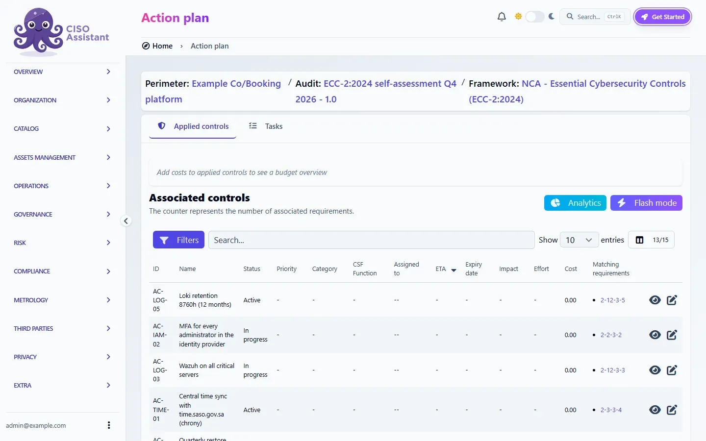This screenshot has width=706, height=441.
Task: Open the Example Co/Booking platform perimeter link
Action: (x=213, y=91)
